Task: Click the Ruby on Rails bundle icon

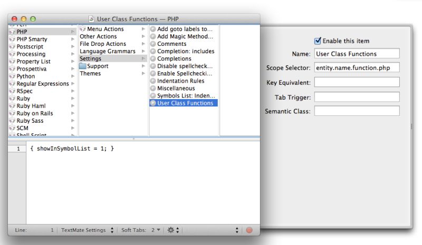Action: pyautogui.click(x=12, y=113)
